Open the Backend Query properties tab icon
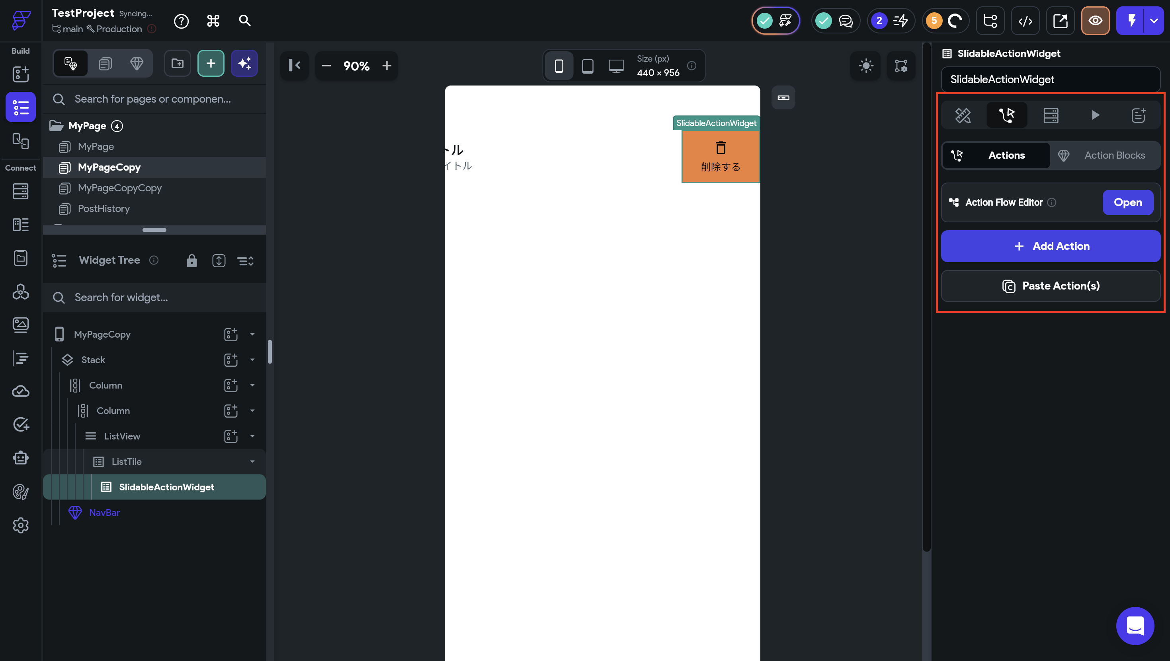The width and height of the screenshot is (1170, 661). pos(1051,115)
